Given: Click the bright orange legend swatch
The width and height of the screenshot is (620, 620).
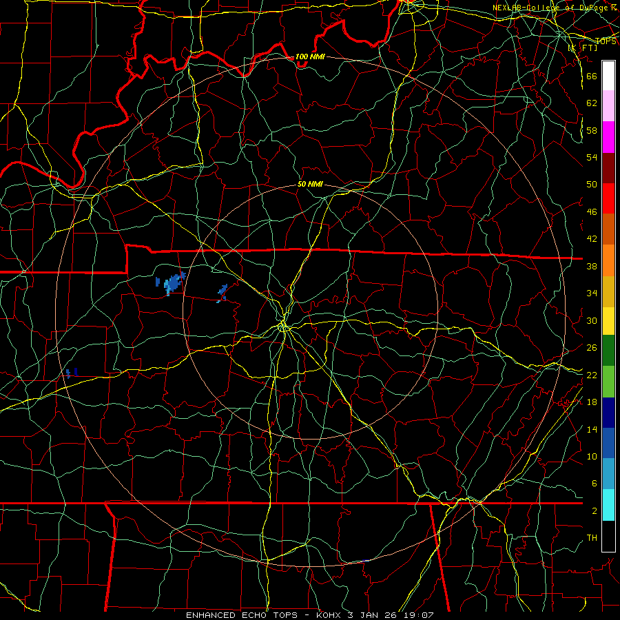Looking at the screenshot, I should [x=608, y=260].
